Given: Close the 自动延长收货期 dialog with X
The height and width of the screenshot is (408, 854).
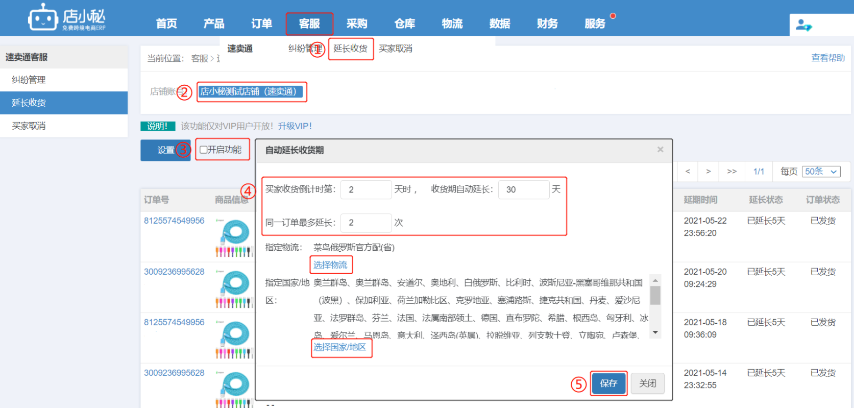Looking at the screenshot, I should pyautogui.click(x=660, y=150).
